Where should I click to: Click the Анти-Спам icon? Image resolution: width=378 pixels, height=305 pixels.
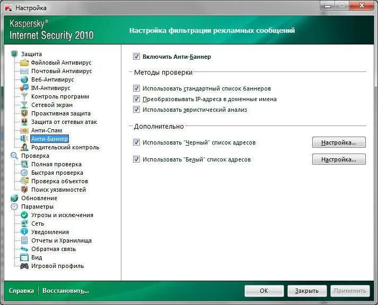coord(24,130)
